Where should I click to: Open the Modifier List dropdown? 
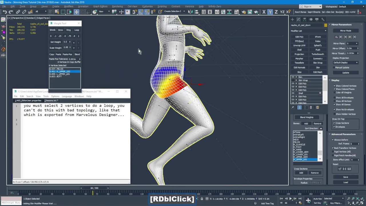tap(309, 31)
